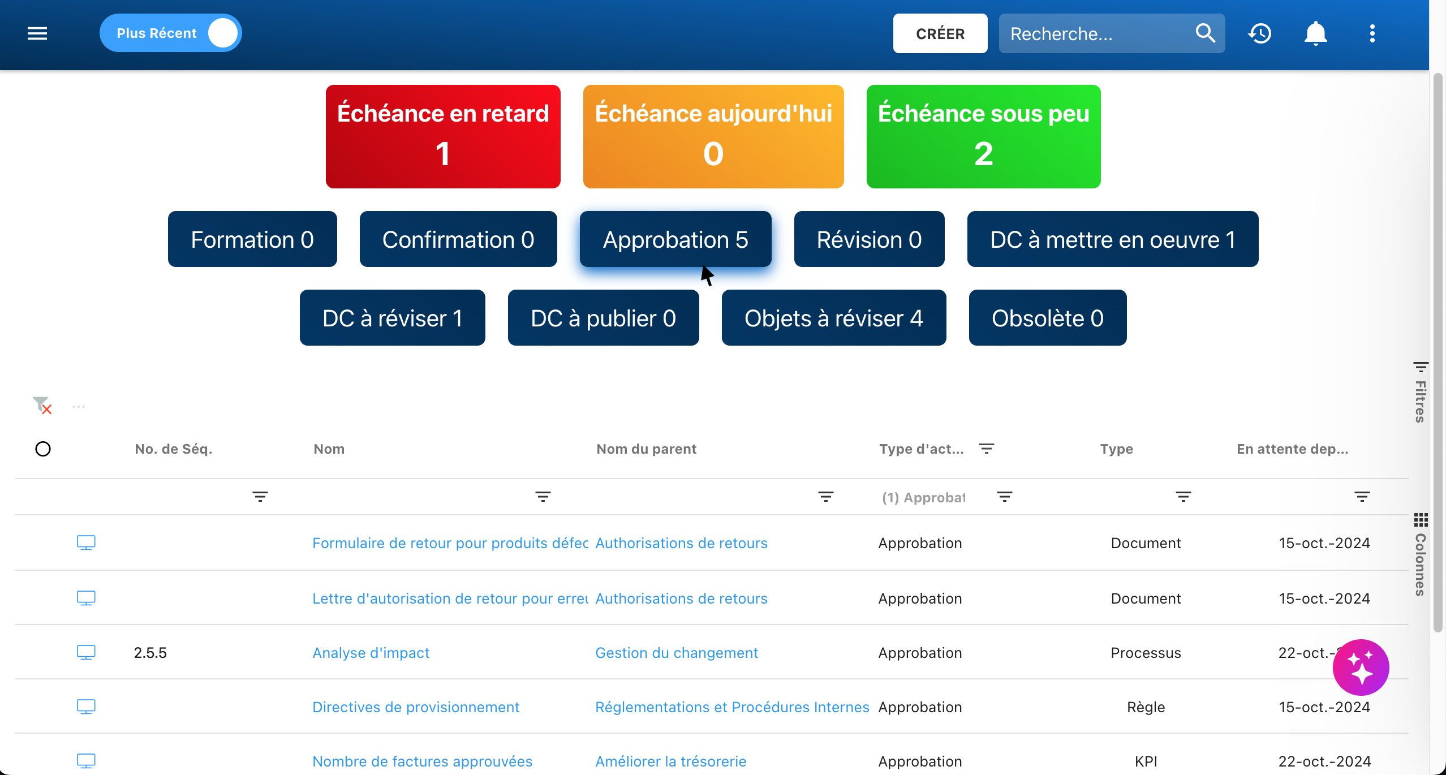Select the Objets à réviser 4 tile
This screenshot has height=775, width=1446.
(833, 318)
